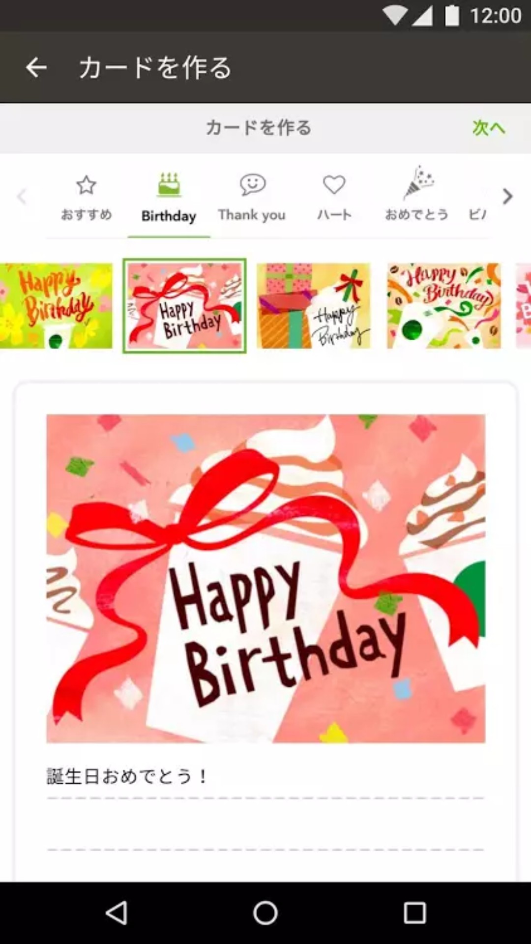Show more categories with right chevron

[507, 197]
